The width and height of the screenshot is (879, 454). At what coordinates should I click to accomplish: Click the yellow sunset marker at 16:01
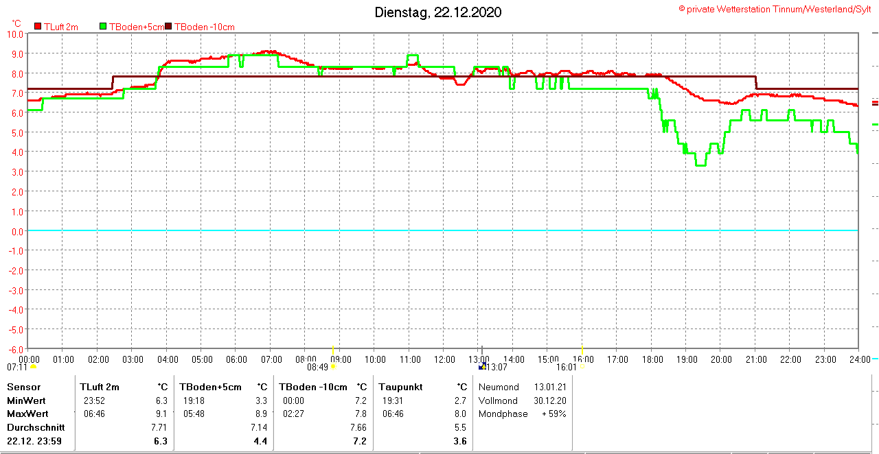[x=582, y=366]
